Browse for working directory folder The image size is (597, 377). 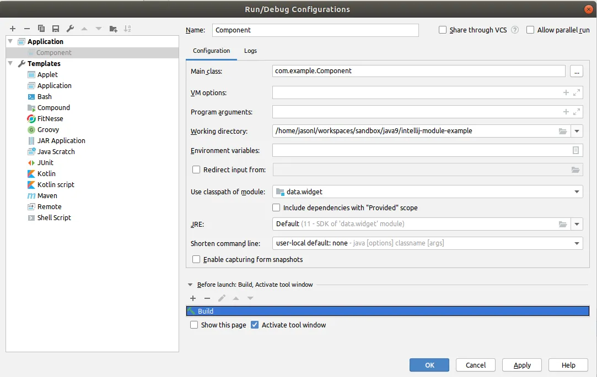pyautogui.click(x=562, y=132)
